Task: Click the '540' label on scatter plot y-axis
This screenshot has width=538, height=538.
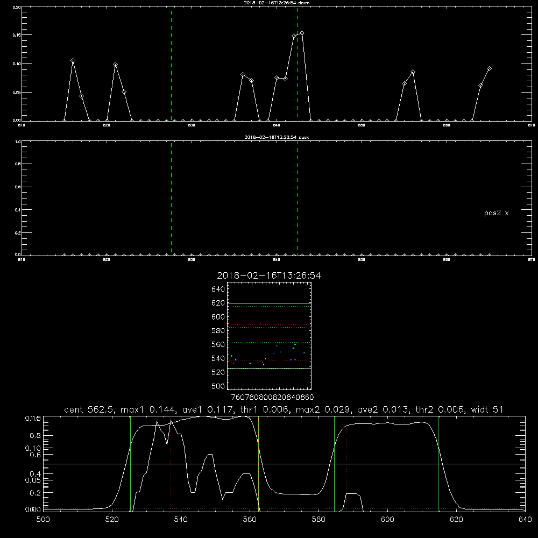Action: tap(218, 358)
